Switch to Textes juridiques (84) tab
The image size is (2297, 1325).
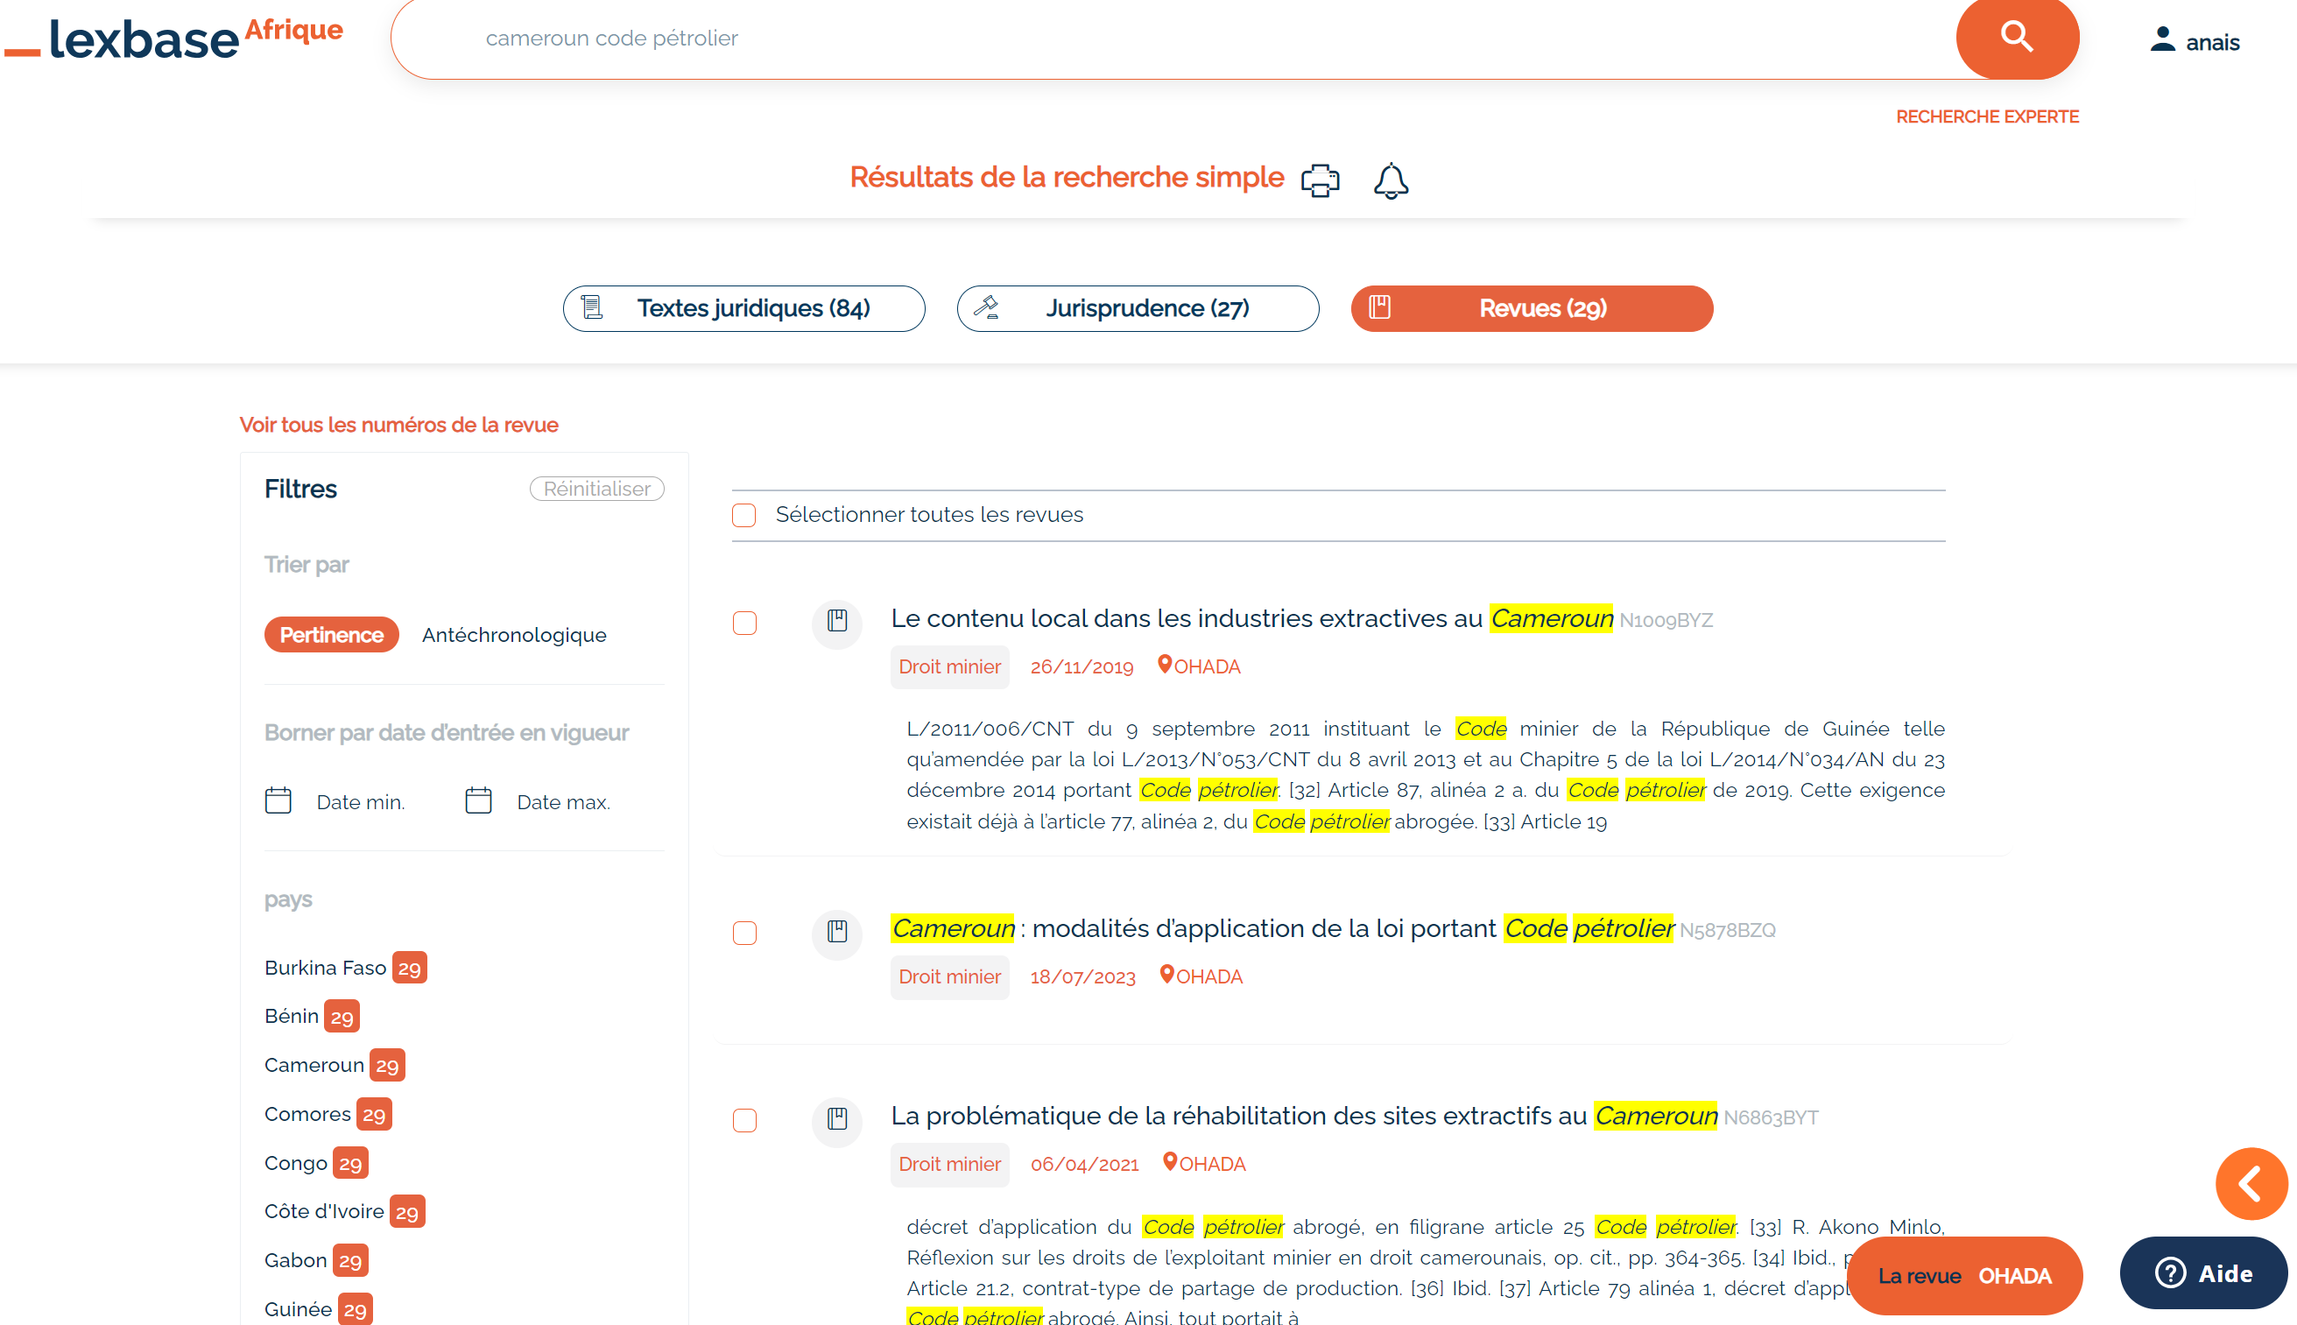pos(743,308)
